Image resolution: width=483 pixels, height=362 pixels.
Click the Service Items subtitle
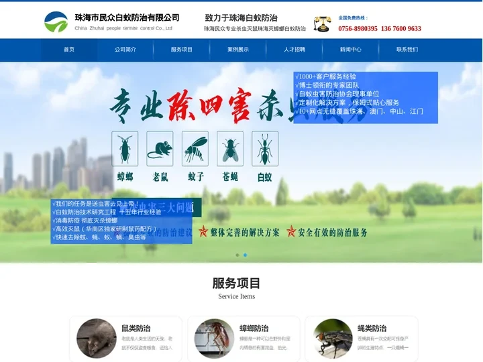tap(237, 296)
